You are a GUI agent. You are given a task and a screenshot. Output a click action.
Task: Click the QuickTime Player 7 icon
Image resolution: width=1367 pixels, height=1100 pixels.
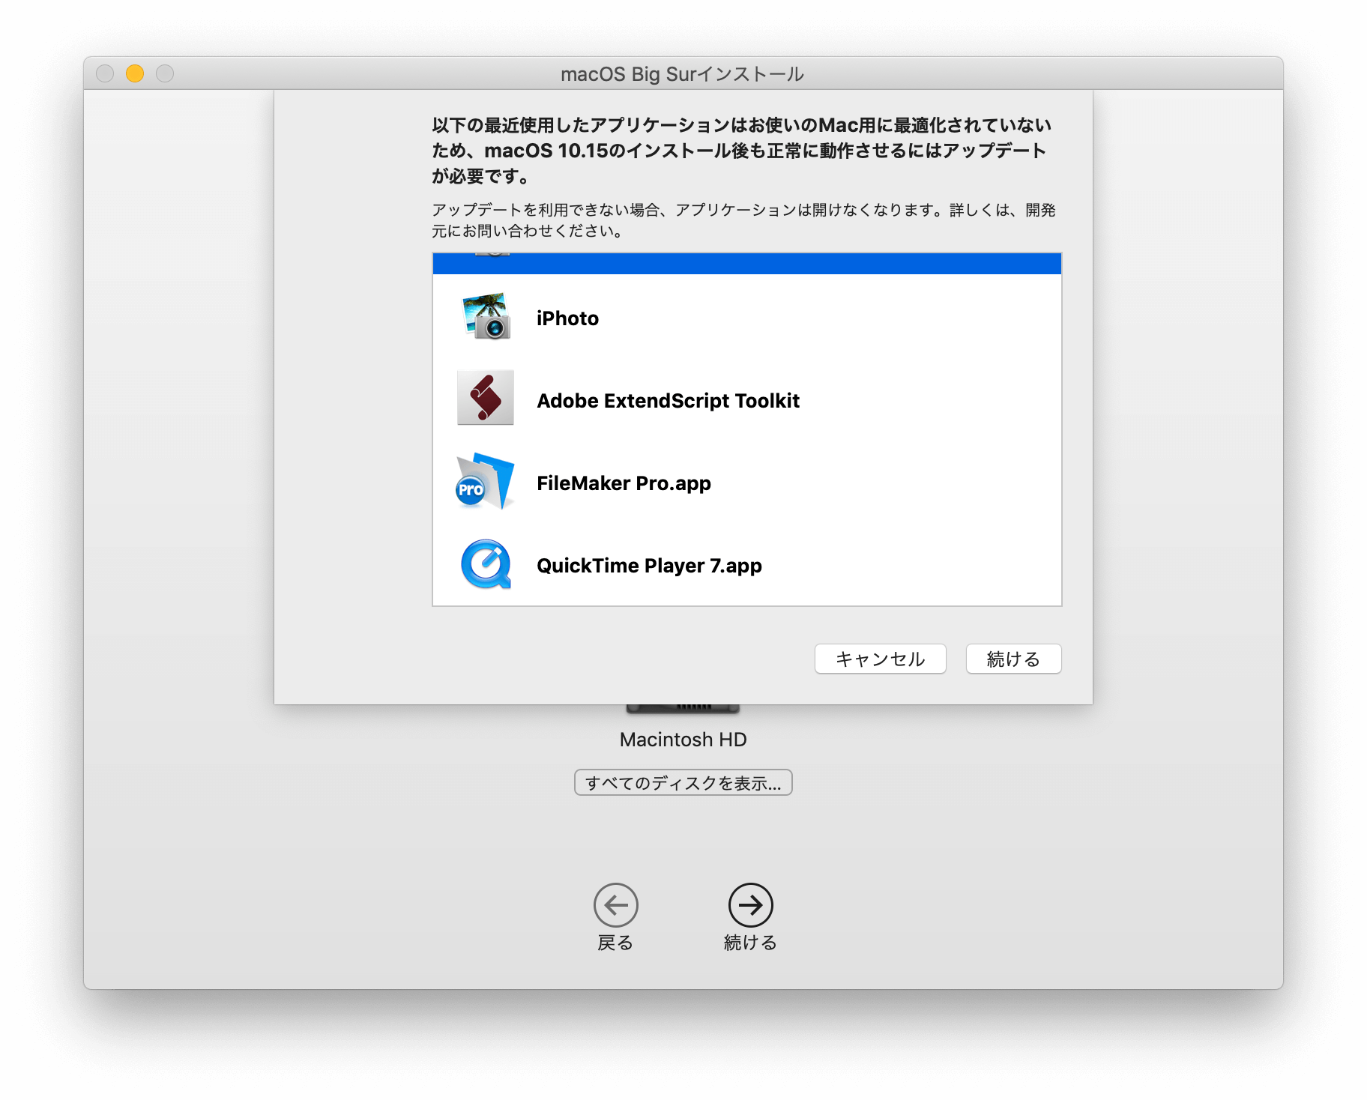(x=486, y=564)
